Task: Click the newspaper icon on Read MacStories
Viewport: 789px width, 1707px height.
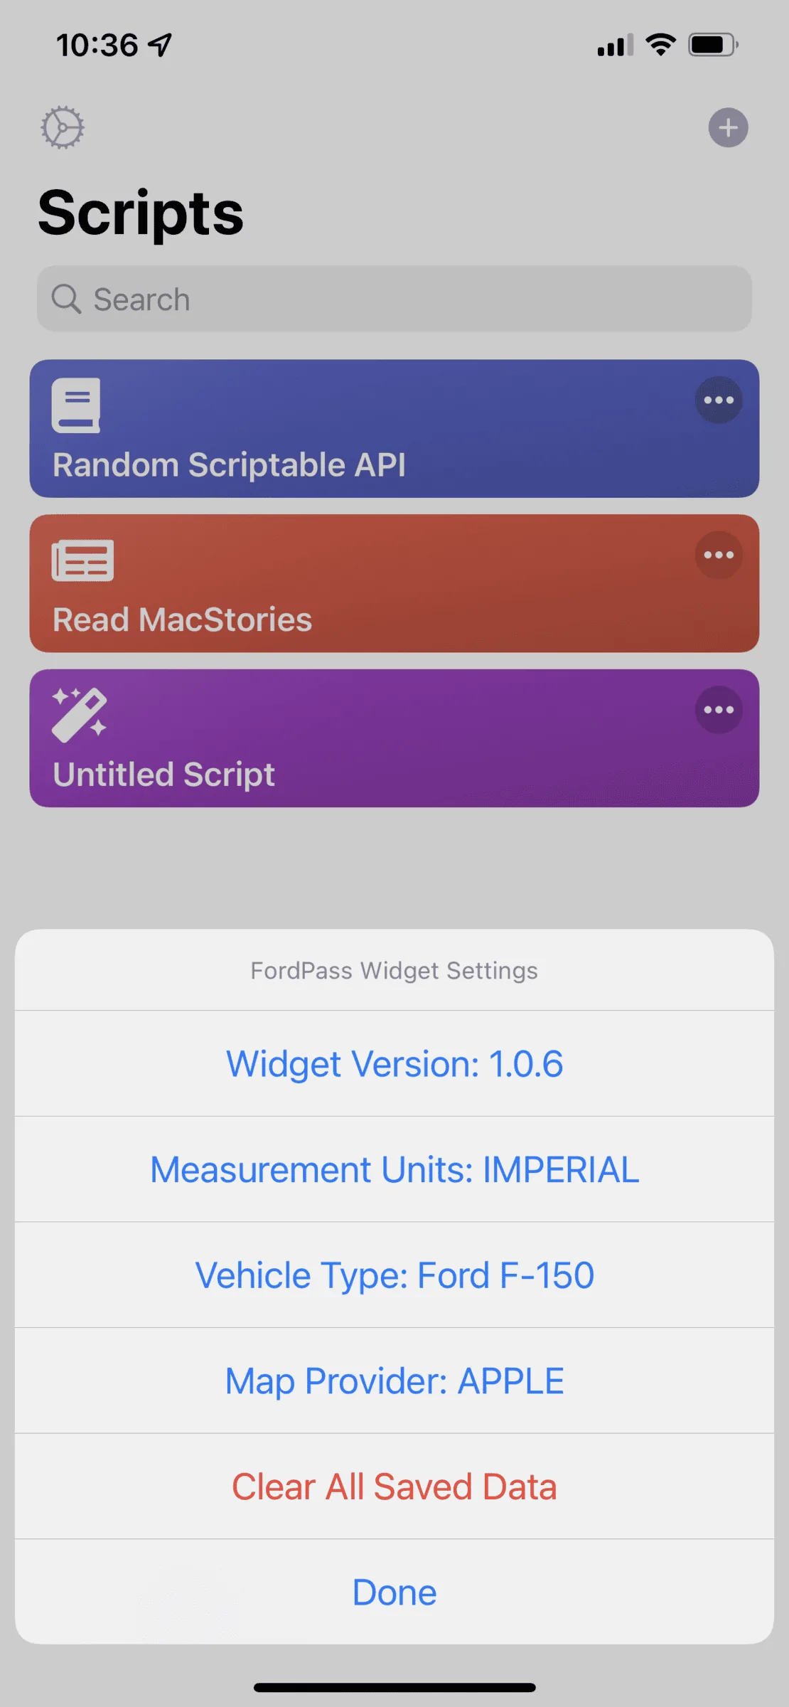Action: point(82,559)
